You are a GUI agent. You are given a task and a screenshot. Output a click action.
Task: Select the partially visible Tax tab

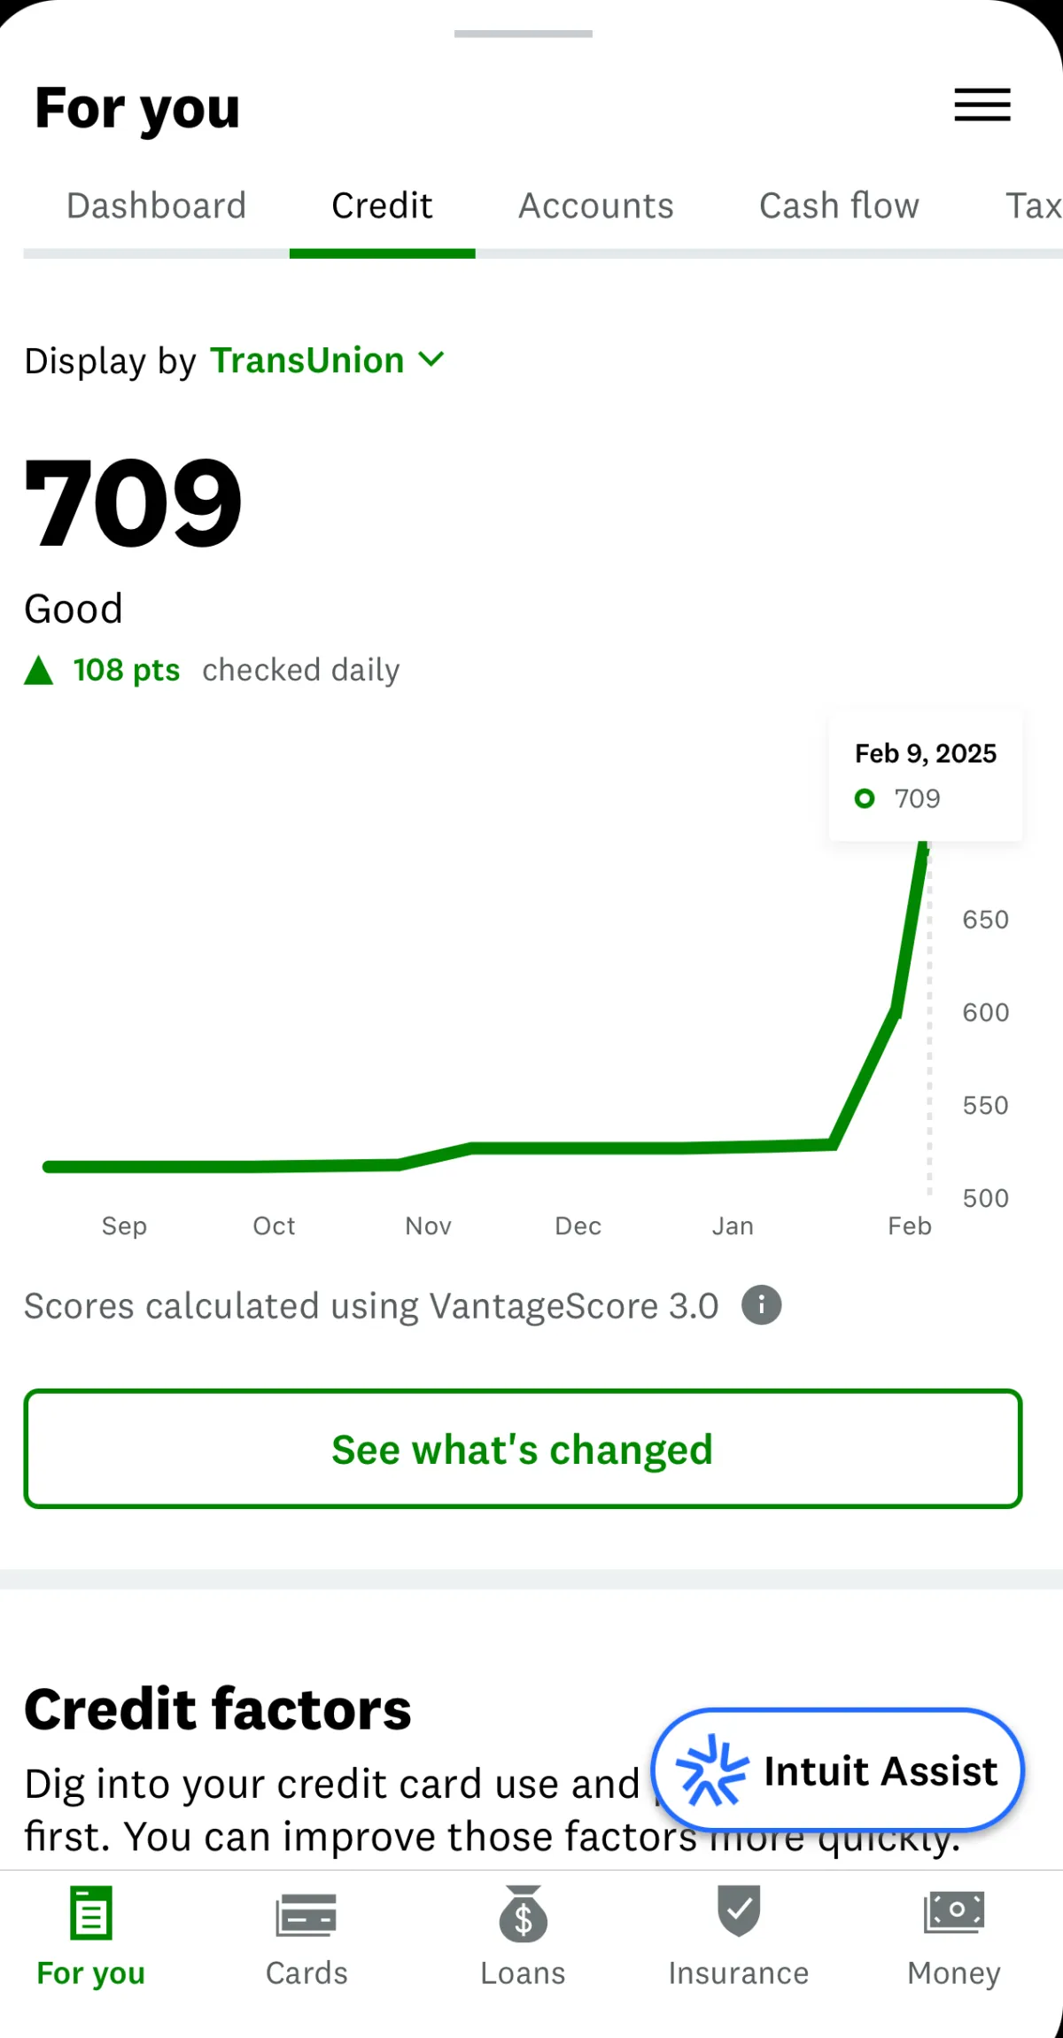pos(1033,206)
